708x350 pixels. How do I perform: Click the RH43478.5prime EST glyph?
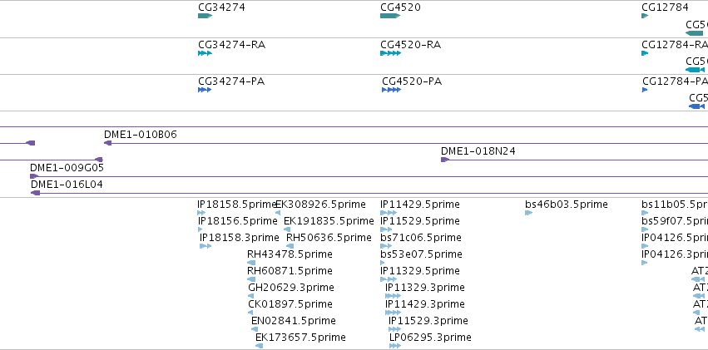point(251,263)
